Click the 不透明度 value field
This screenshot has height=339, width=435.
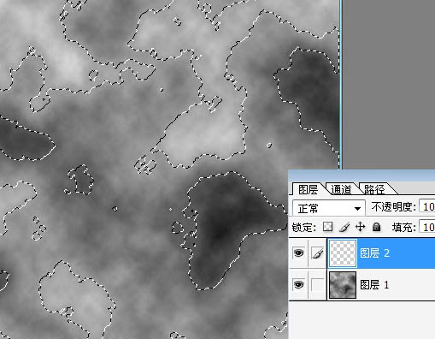pyautogui.click(x=427, y=207)
